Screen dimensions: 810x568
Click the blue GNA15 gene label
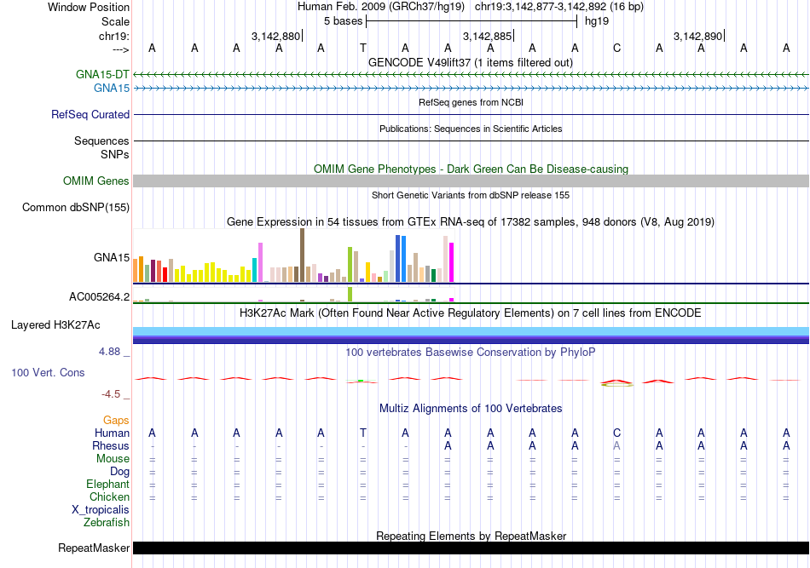(x=112, y=89)
